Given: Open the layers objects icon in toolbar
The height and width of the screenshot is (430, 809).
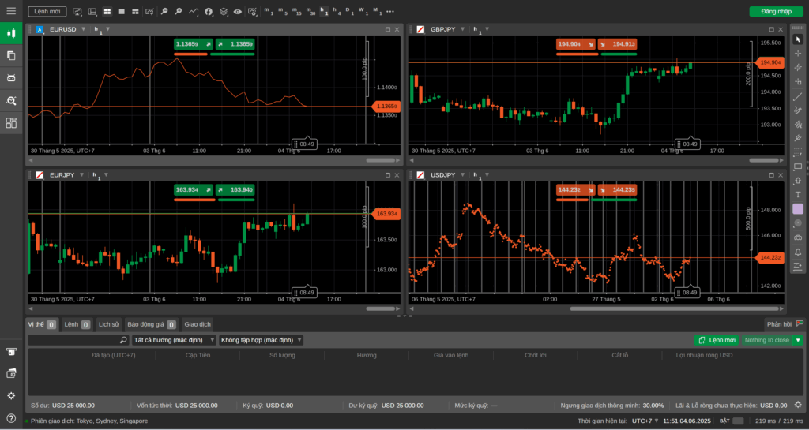Looking at the screenshot, I should 224,11.
